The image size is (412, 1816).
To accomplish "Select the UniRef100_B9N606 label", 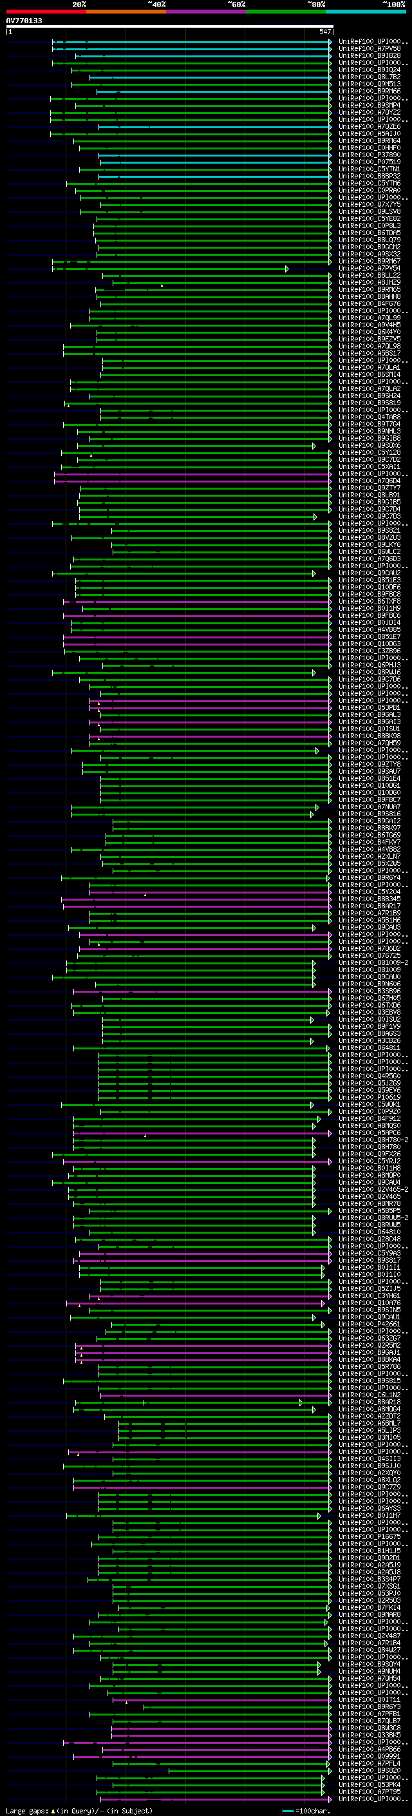I will point(370,984).
